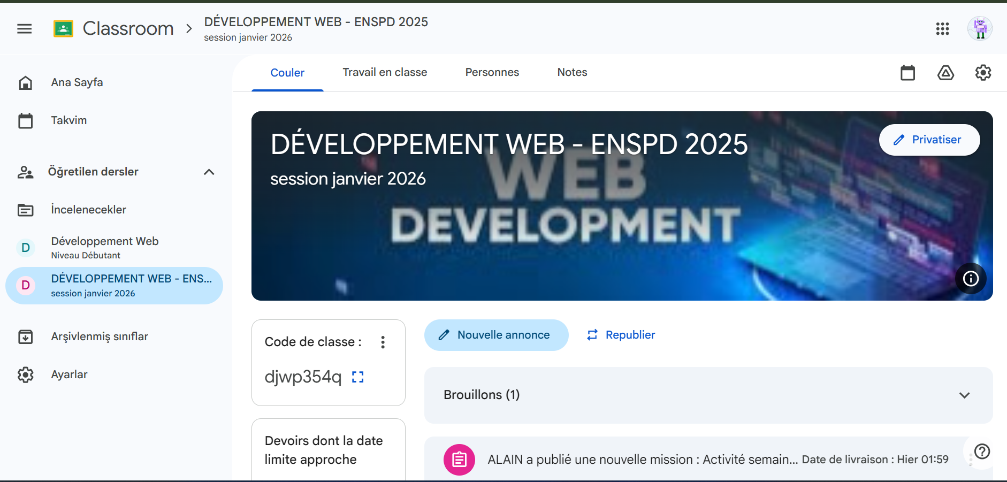
Task: Open the hamburger main menu
Action: pyautogui.click(x=25, y=29)
